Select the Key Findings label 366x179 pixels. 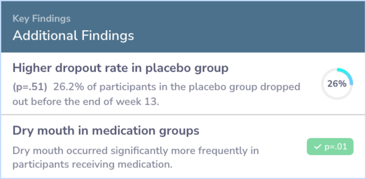[x=42, y=19]
